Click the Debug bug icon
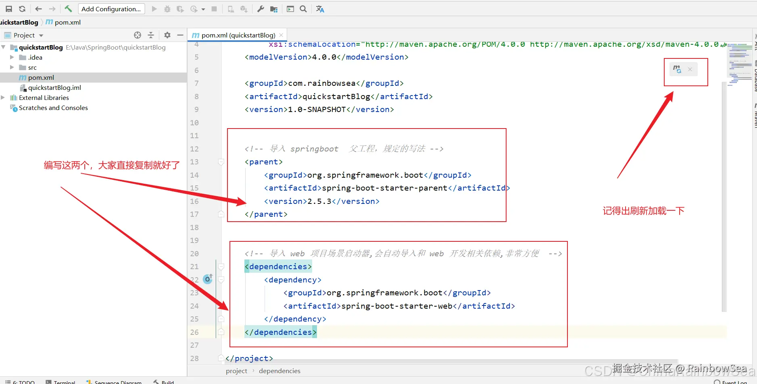The image size is (757, 384). point(167,9)
